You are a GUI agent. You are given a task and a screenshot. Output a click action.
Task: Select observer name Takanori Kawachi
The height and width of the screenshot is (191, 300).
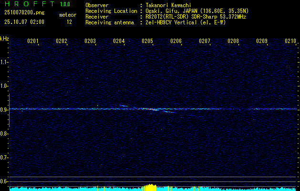point(168,5)
